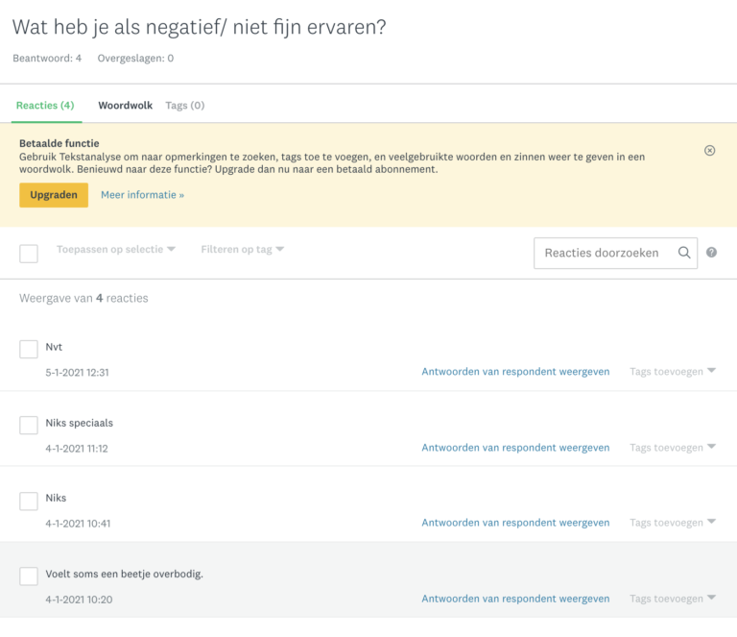Click the yellow Upgraden button
The width and height of the screenshot is (737, 637).
(x=54, y=195)
